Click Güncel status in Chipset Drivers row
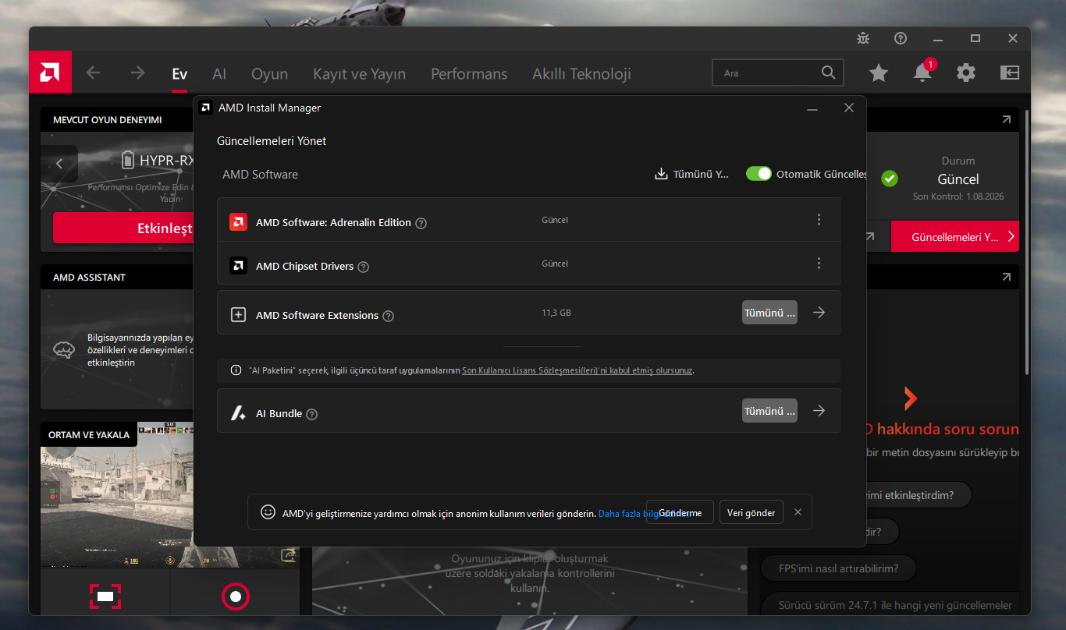Image resolution: width=1066 pixels, height=630 pixels. point(555,264)
